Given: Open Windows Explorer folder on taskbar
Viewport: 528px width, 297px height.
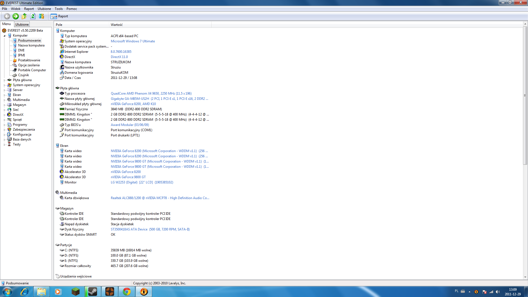Looking at the screenshot, I should point(42,291).
